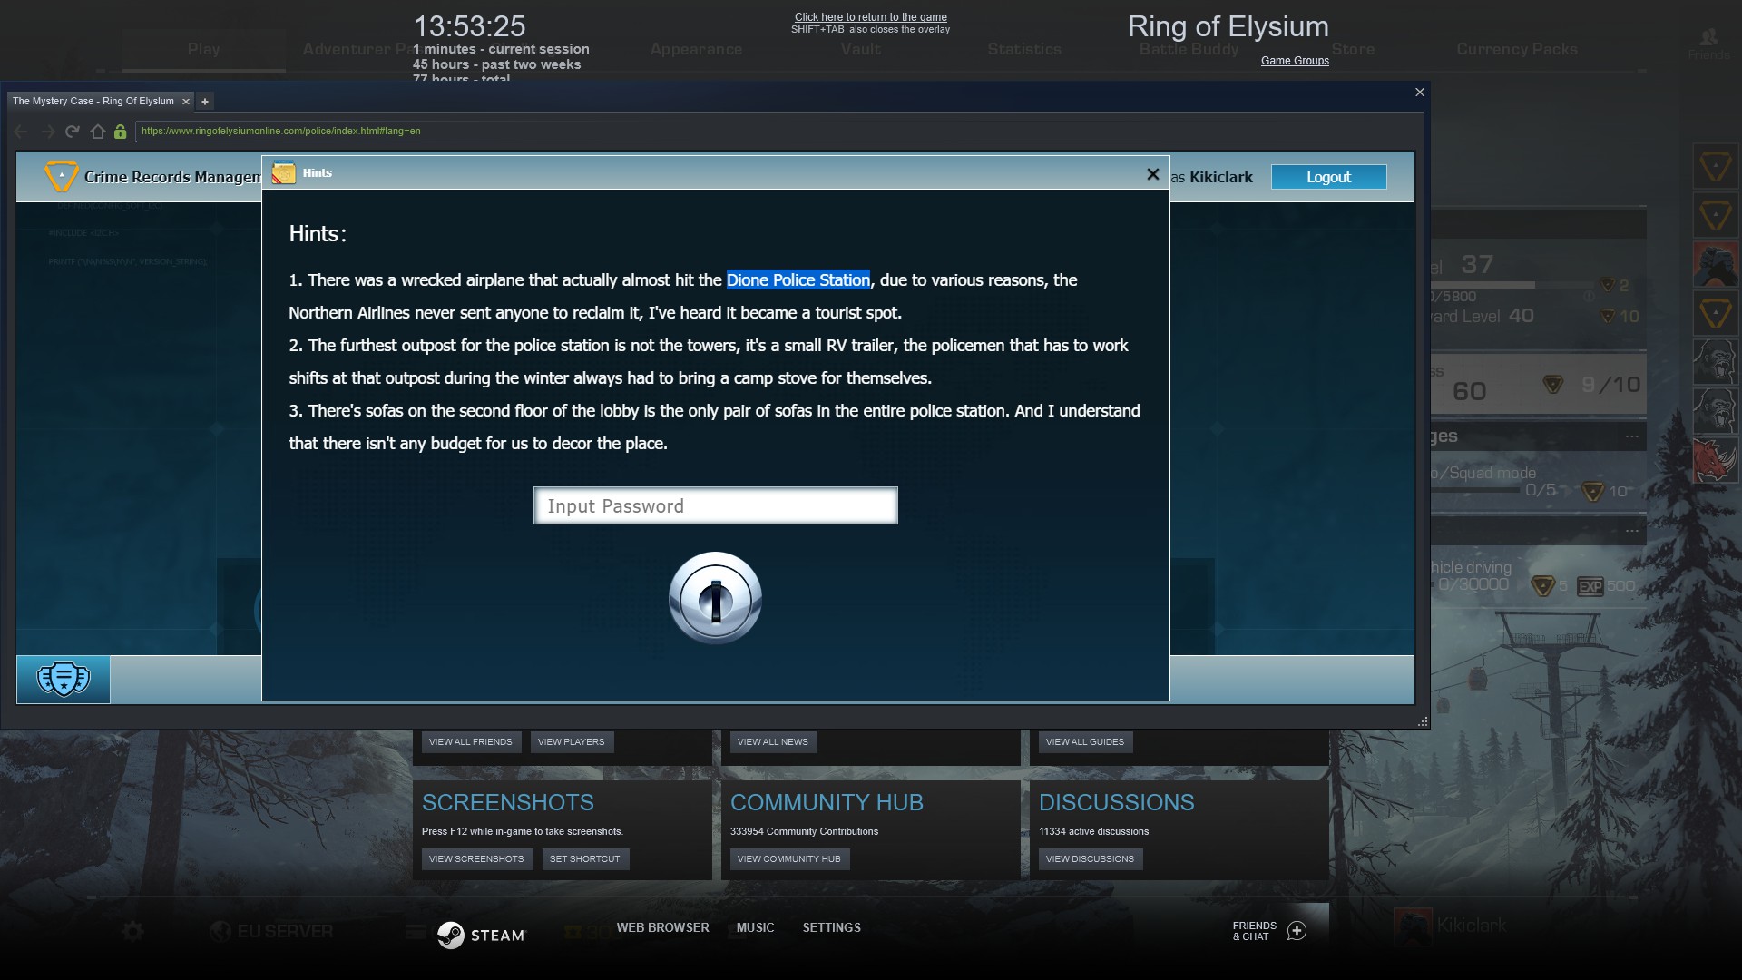This screenshot has height=980, width=1742.
Task: Reload the overlay browser page
Action: pos(73,132)
